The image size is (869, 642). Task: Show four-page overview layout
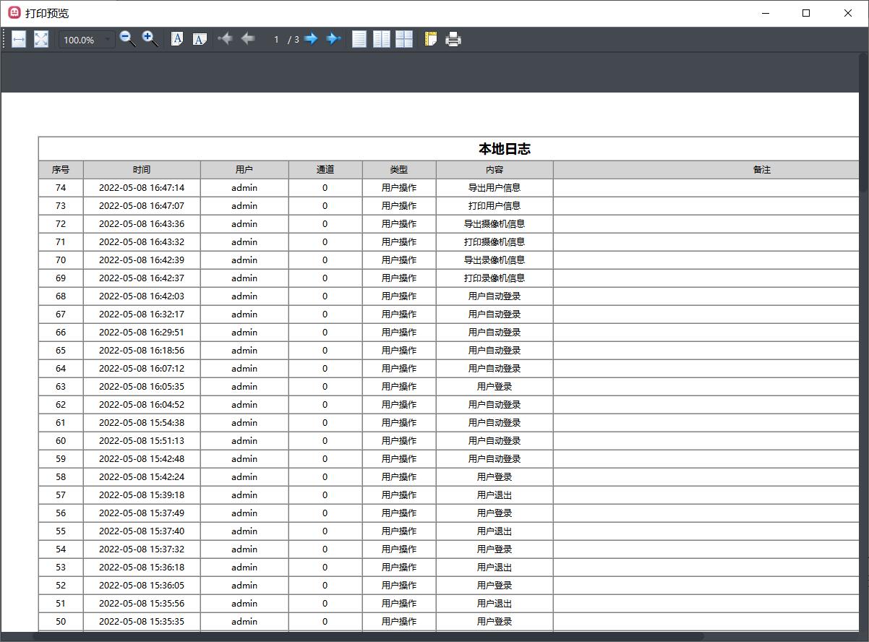(x=404, y=39)
